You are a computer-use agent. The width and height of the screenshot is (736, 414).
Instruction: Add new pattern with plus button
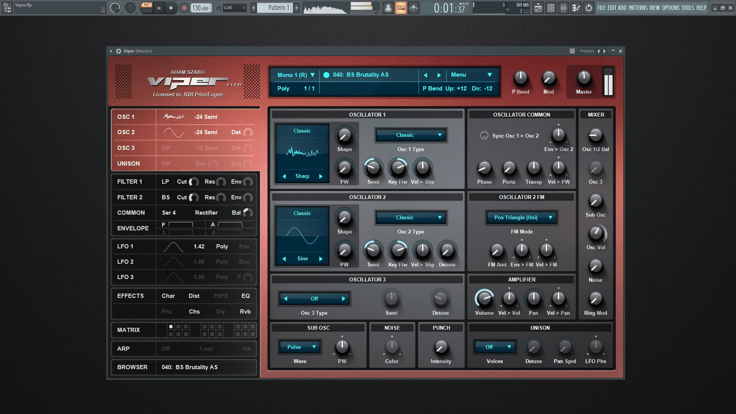pyautogui.click(x=296, y=8)
